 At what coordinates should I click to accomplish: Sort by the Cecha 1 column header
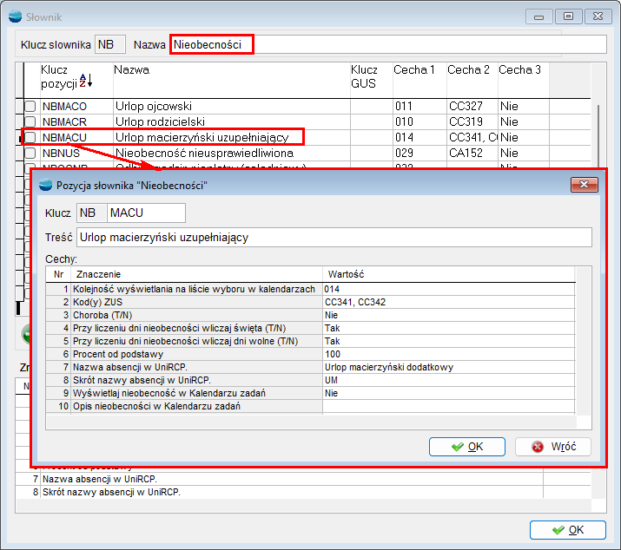pos(414,69)
